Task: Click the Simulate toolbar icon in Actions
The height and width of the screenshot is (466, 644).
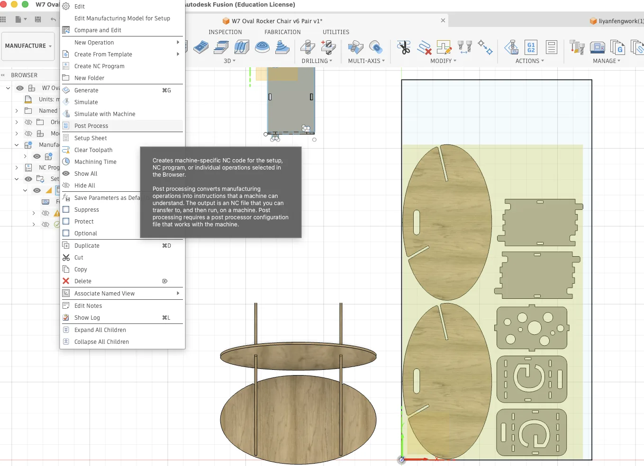Action: pos(511,47)
